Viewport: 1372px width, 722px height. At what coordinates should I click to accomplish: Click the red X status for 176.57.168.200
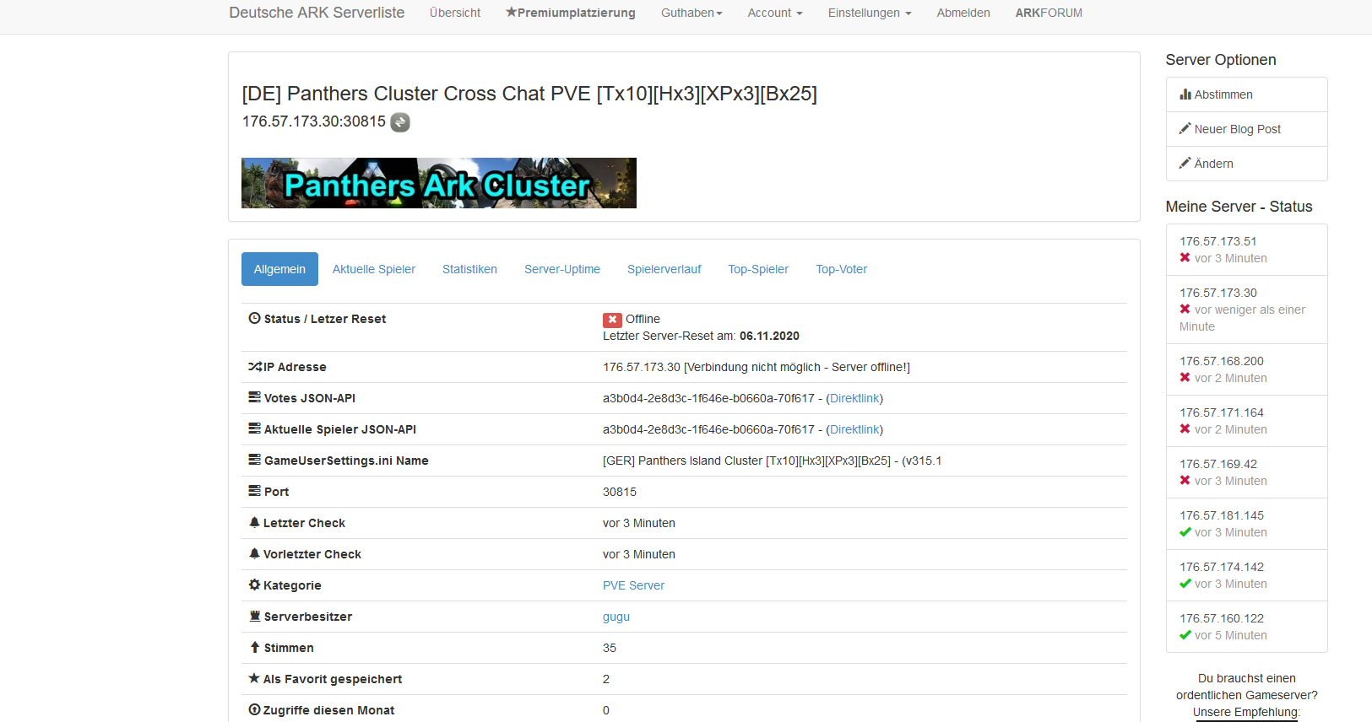tap(1185, 378)
